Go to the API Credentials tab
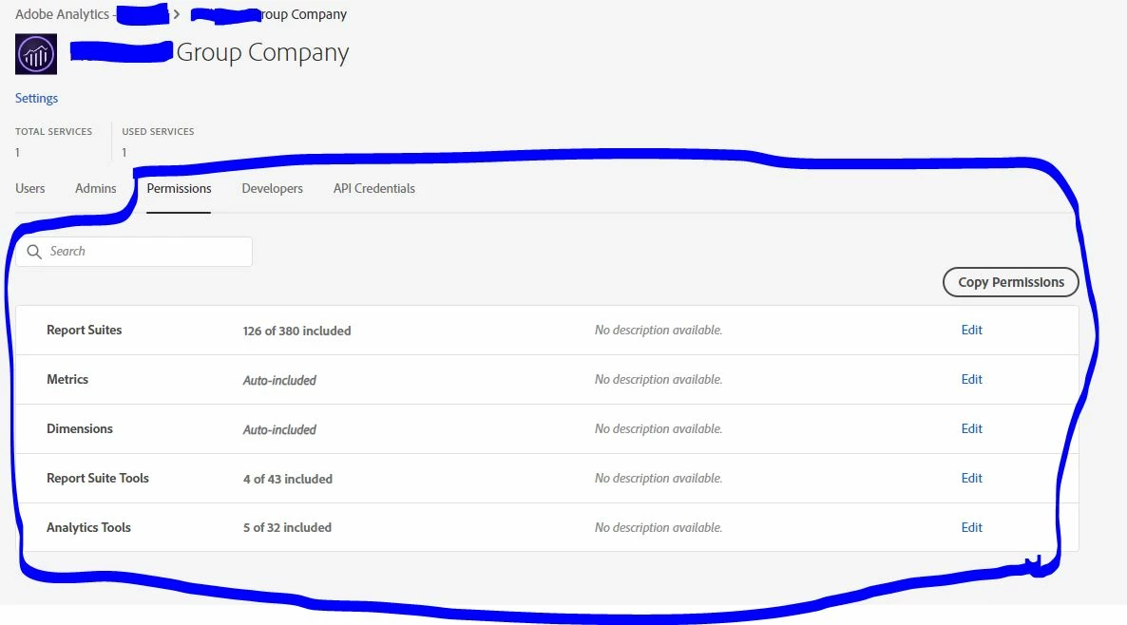The image size is (1127, 625). [x=374, y=188]
